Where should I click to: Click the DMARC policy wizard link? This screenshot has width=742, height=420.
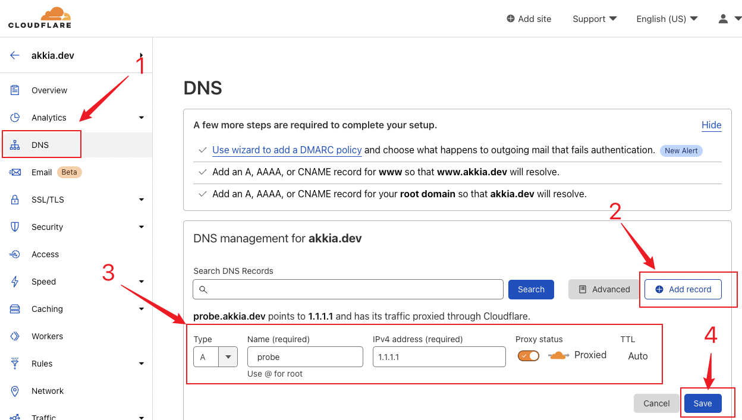coord(287,150)
